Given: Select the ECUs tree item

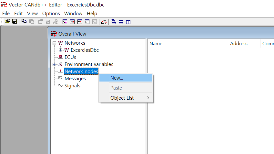Looking at the screenshot, I should pos(70,57).
